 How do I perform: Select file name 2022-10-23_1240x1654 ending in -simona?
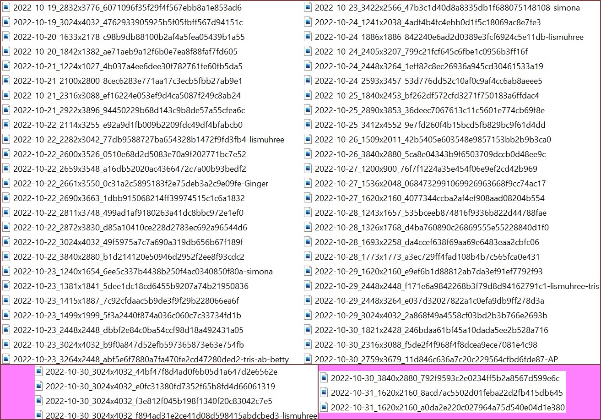click(x=142, y=272)
